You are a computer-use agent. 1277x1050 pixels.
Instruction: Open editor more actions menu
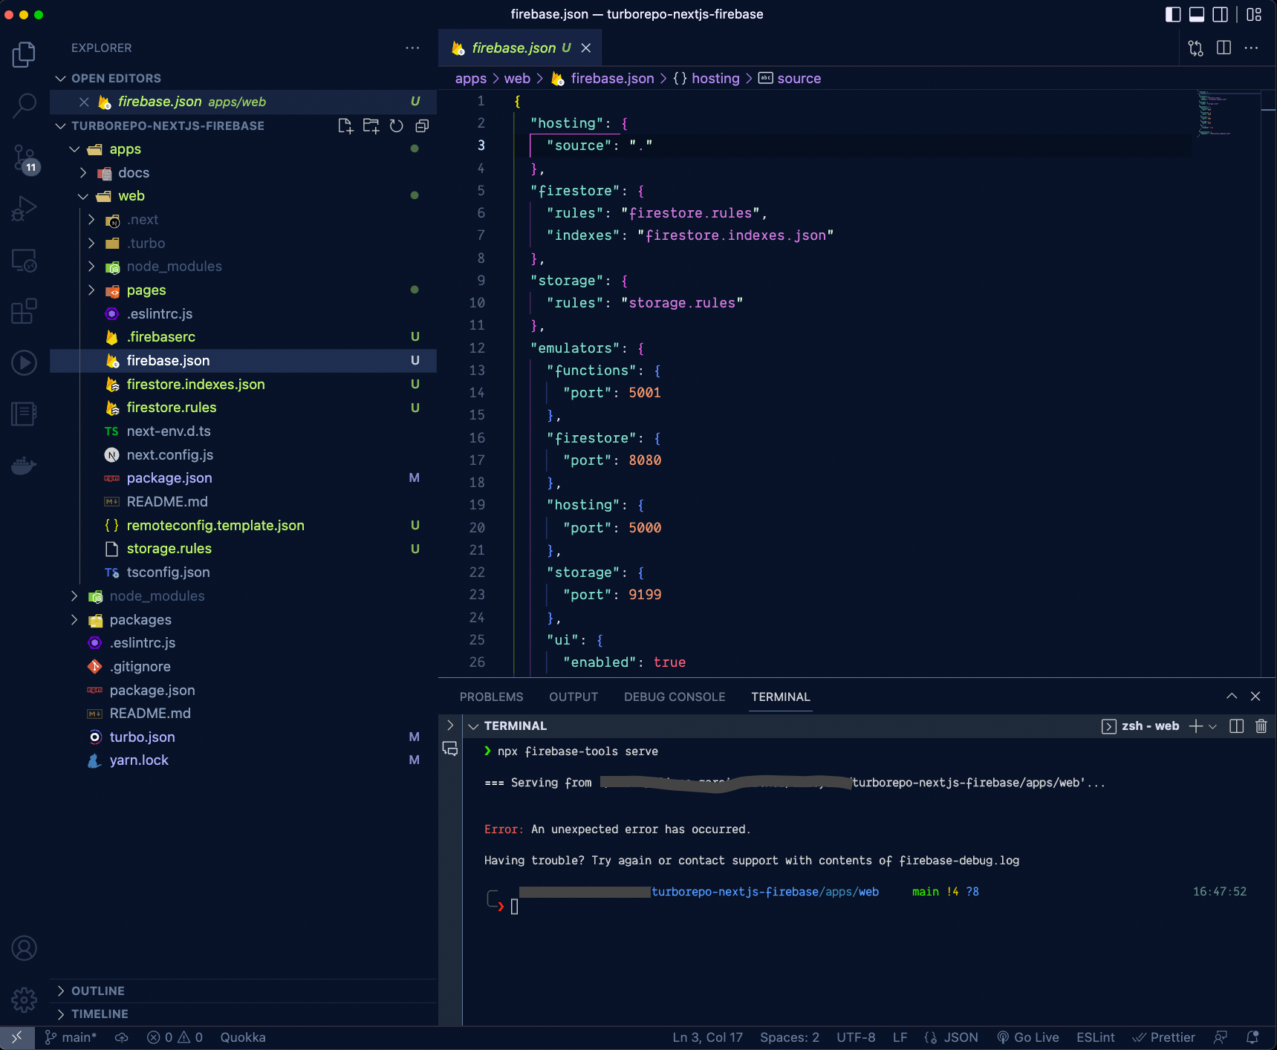[x=1252, y=48]
